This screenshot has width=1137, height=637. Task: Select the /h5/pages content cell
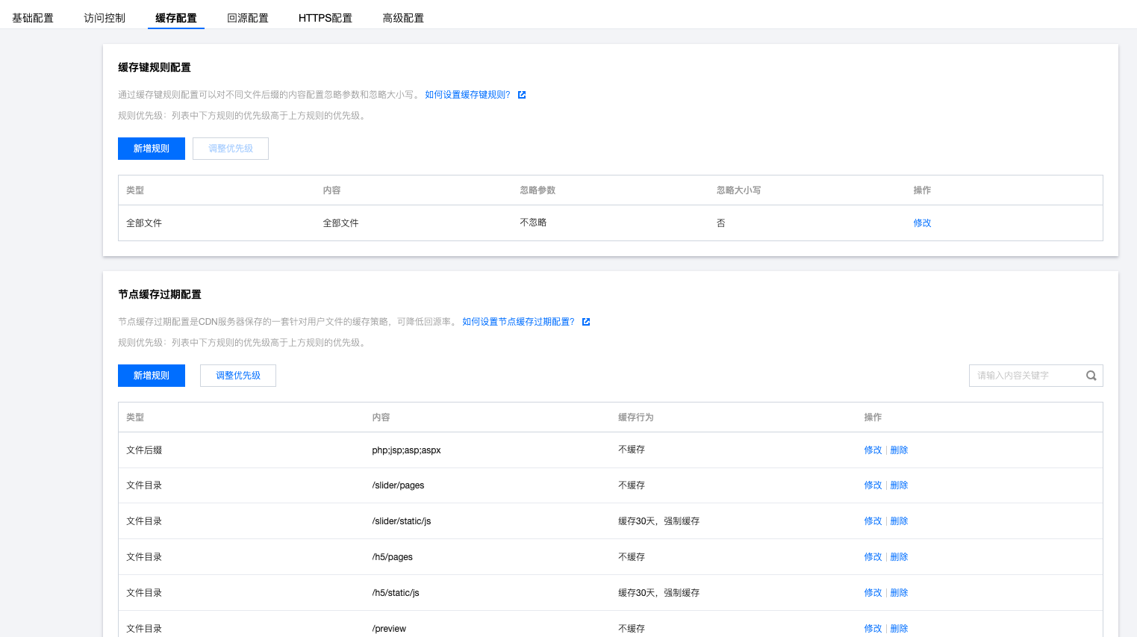(x=392, y=557)
